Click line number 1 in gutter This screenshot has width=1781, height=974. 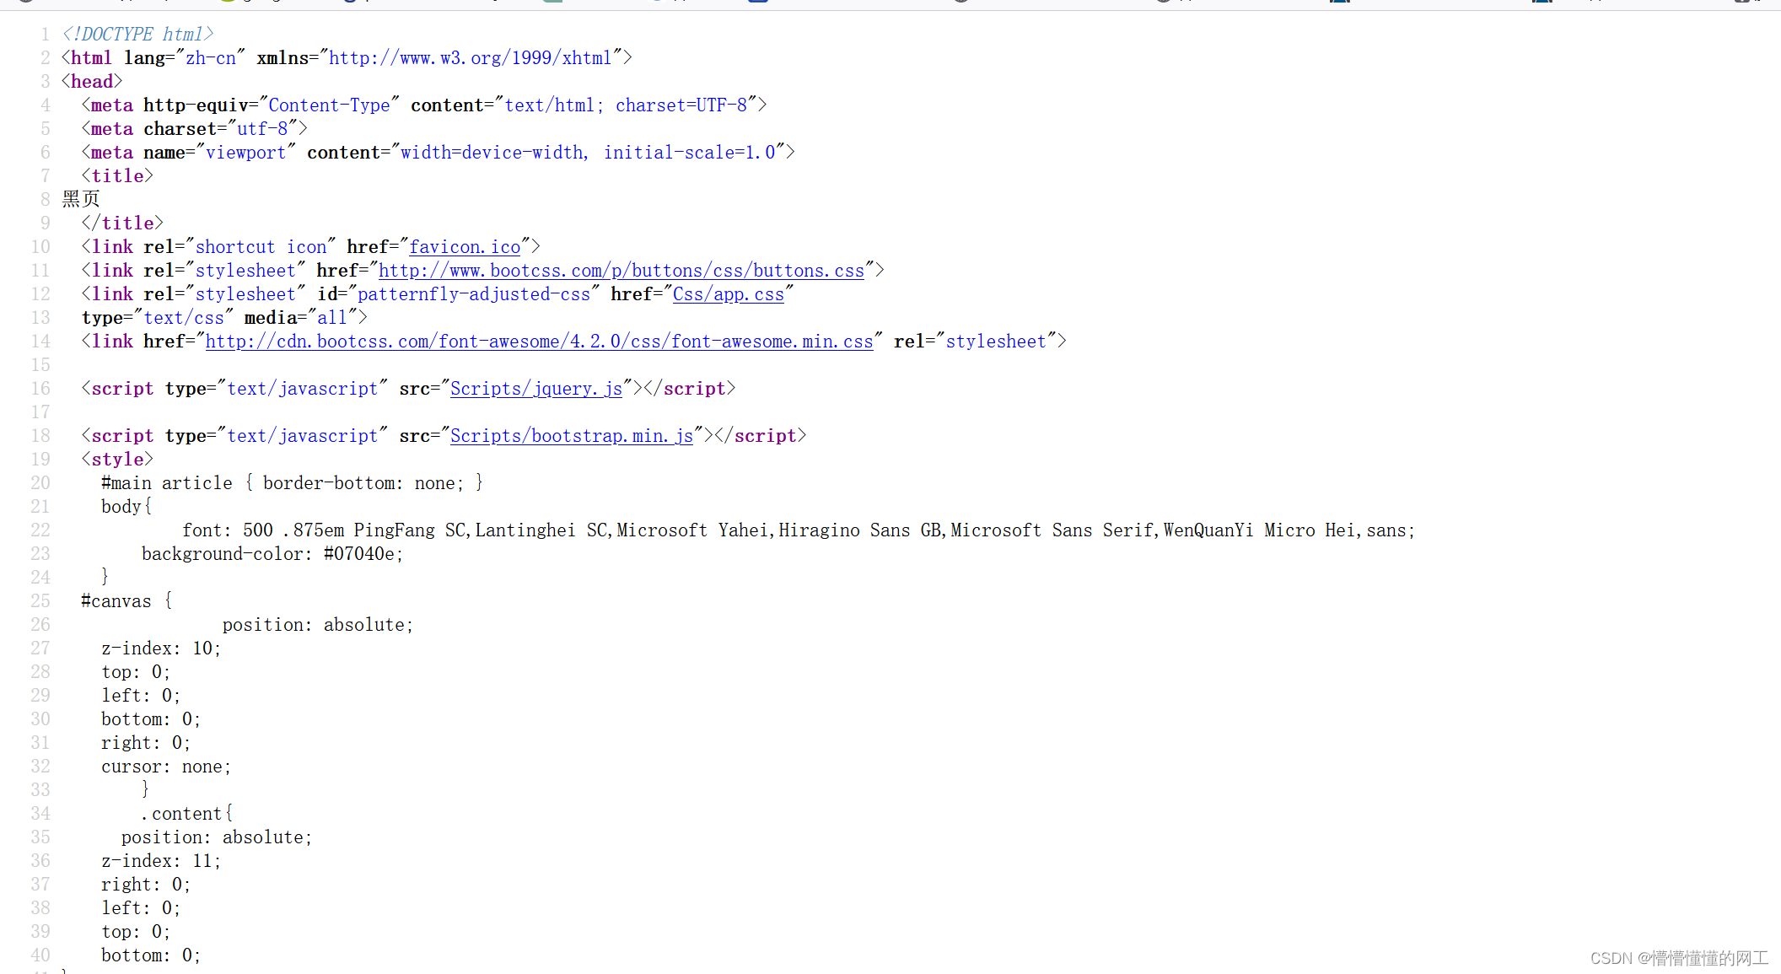point(45,35)
